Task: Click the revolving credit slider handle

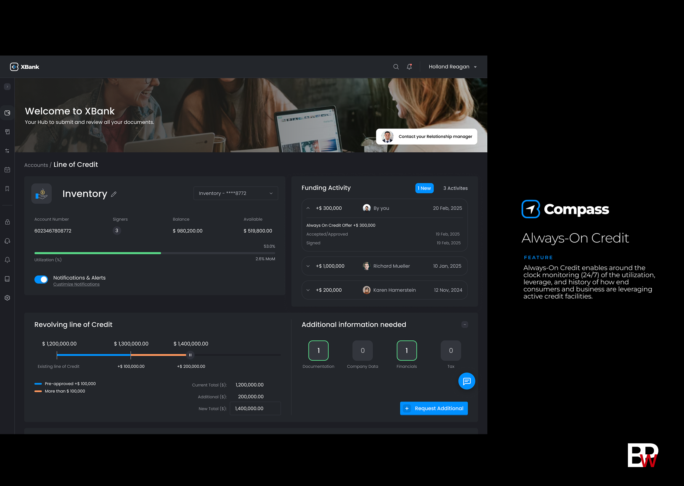Action: 190,355
